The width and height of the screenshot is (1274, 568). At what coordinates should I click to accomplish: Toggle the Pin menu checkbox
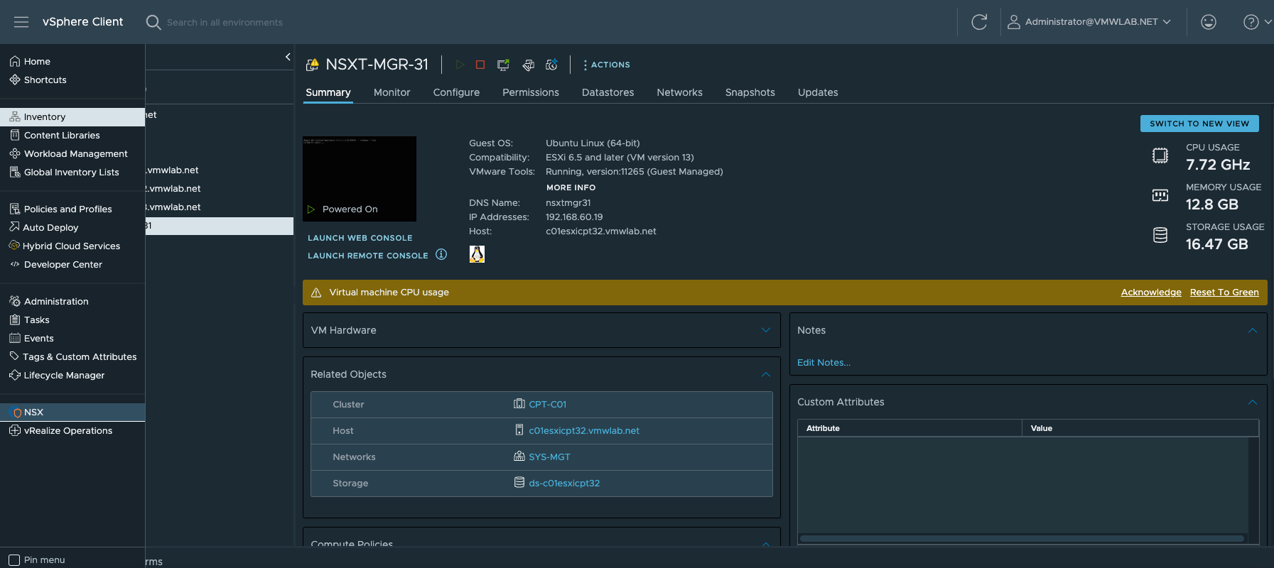pos(14,560)
